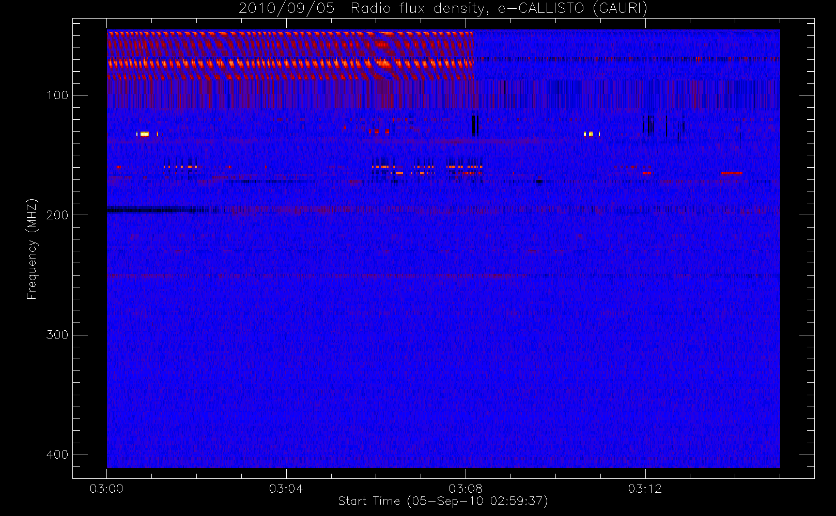Click the date 2010/09/05 in the title
Image resolution: width=836 pixels, height=516 pixels.
tap(286, 8)
